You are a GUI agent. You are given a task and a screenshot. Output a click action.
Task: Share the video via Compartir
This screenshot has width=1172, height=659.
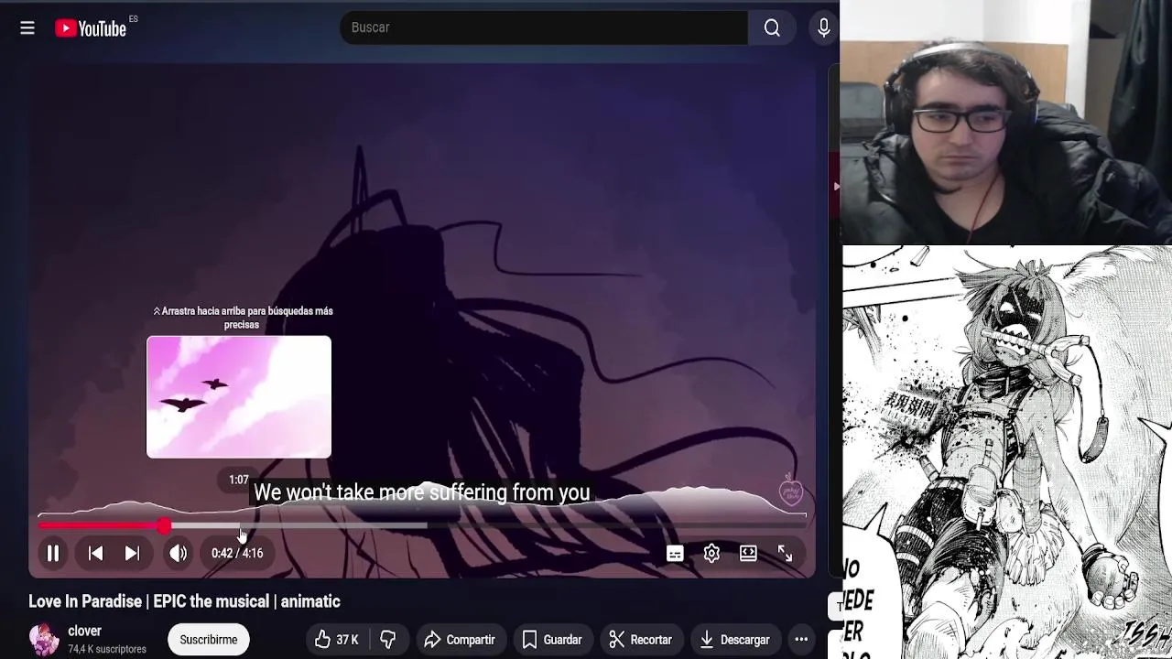460,640
